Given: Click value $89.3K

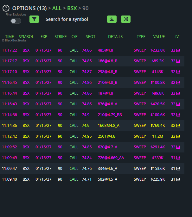Looking at the screenshot, I should tap(158, 61).
